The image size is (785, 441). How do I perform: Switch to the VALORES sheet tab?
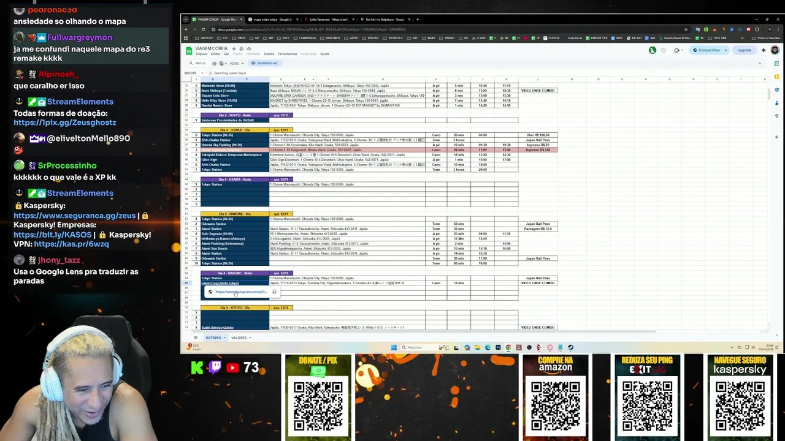[x=239, y=337]
